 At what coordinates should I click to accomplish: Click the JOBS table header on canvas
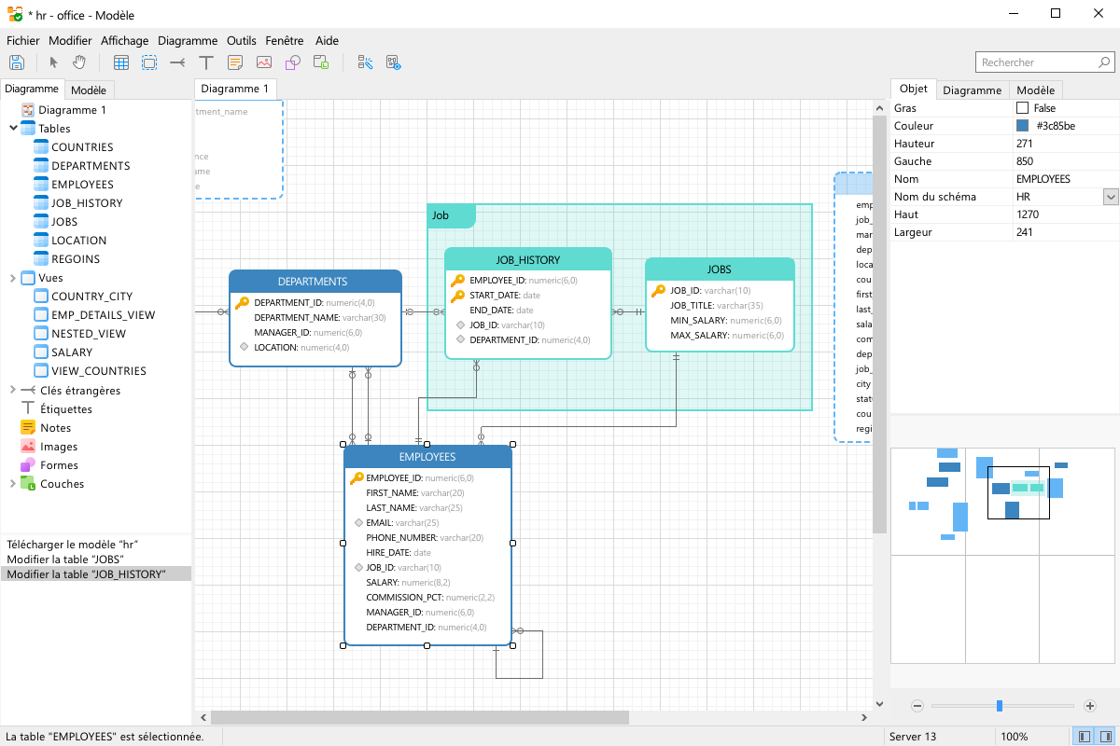click(720, 269)
